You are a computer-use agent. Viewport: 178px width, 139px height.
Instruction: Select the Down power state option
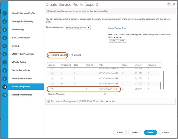point(117,41)
